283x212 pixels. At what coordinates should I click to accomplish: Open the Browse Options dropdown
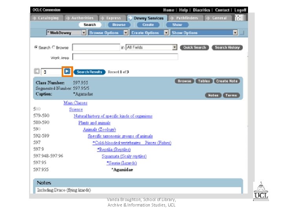click(x=108, y=33)
